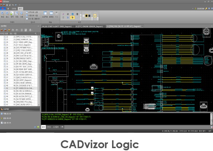The image size is (213, 151).
Task: Click the blue Office-style theme icon
Action: (73, 14)
